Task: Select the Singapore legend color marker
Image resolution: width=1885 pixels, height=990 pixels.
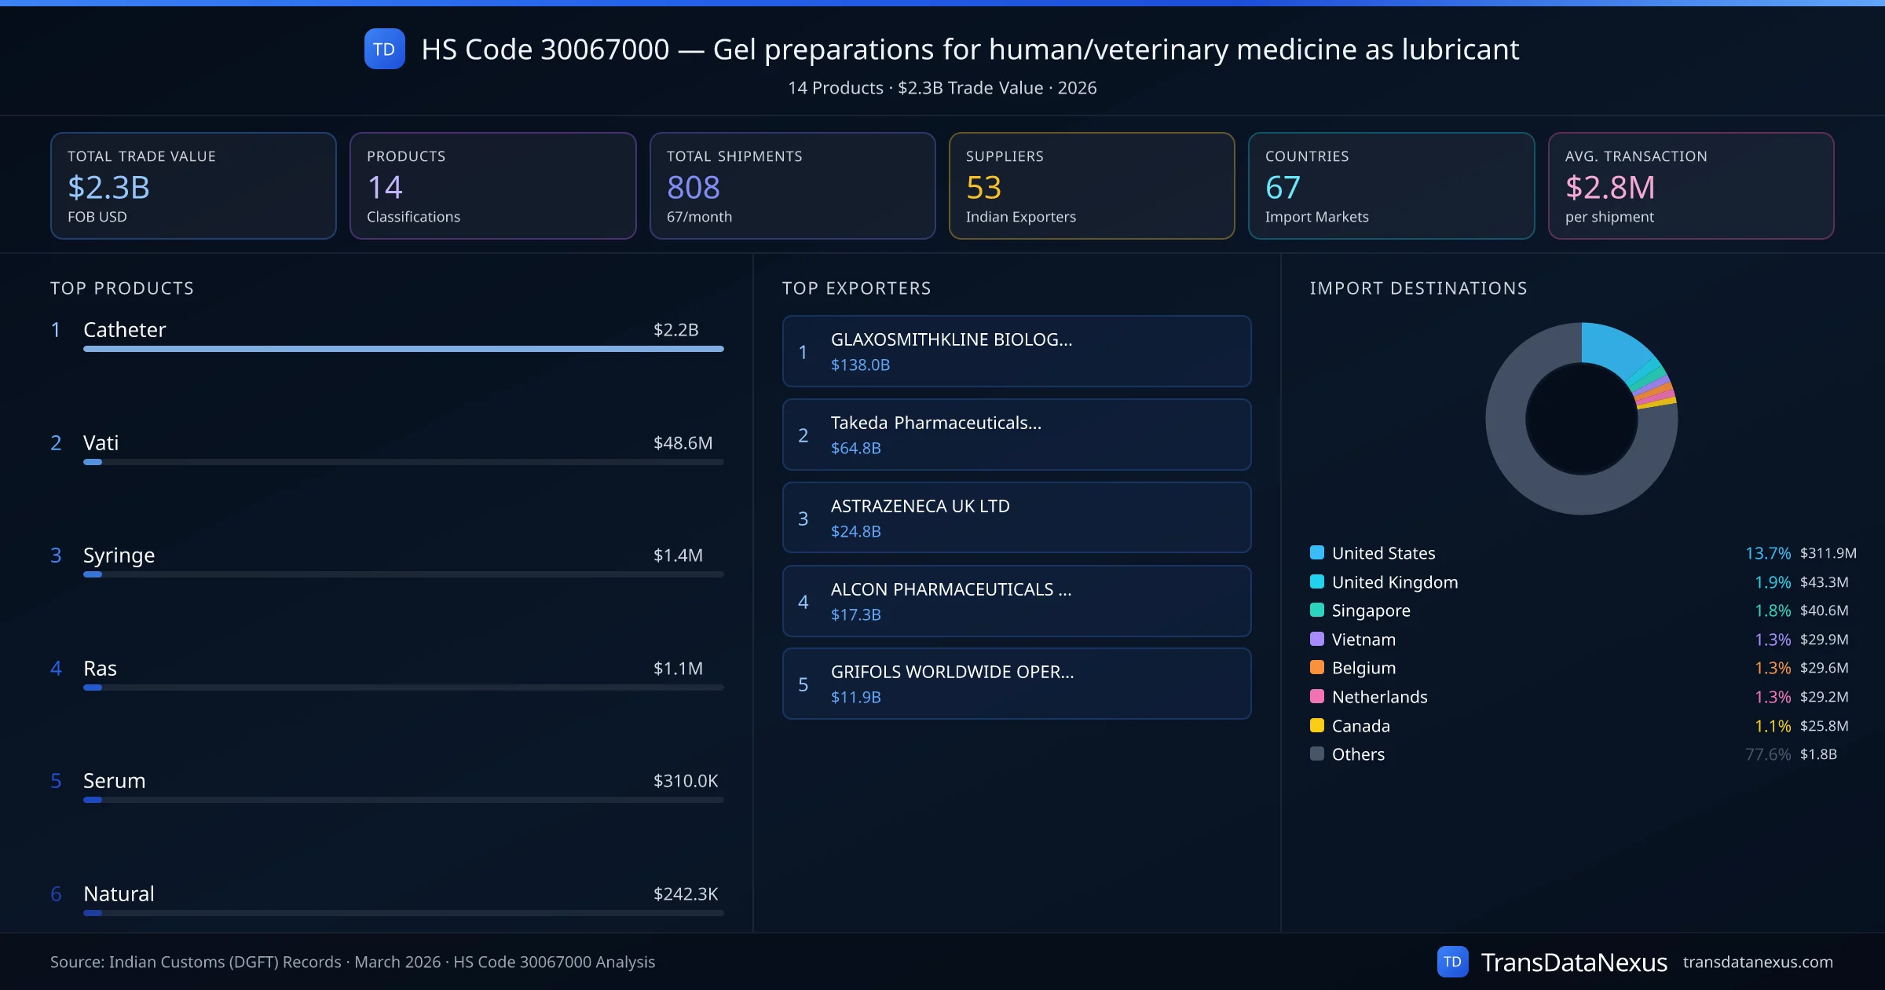Action: coord(1317,610)
